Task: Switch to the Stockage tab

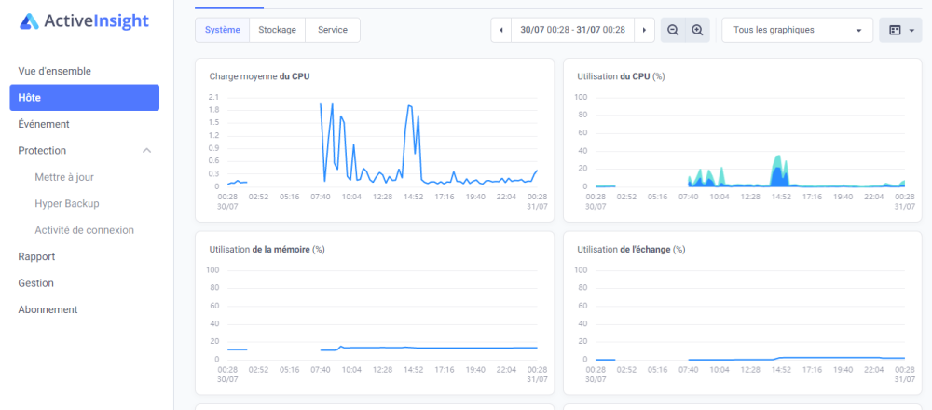Action: [x=277, y=30]
